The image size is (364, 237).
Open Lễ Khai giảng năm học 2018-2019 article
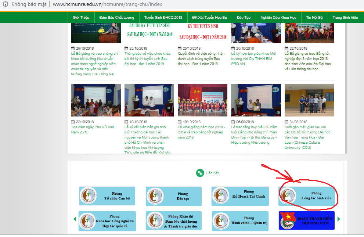point(201,132)
